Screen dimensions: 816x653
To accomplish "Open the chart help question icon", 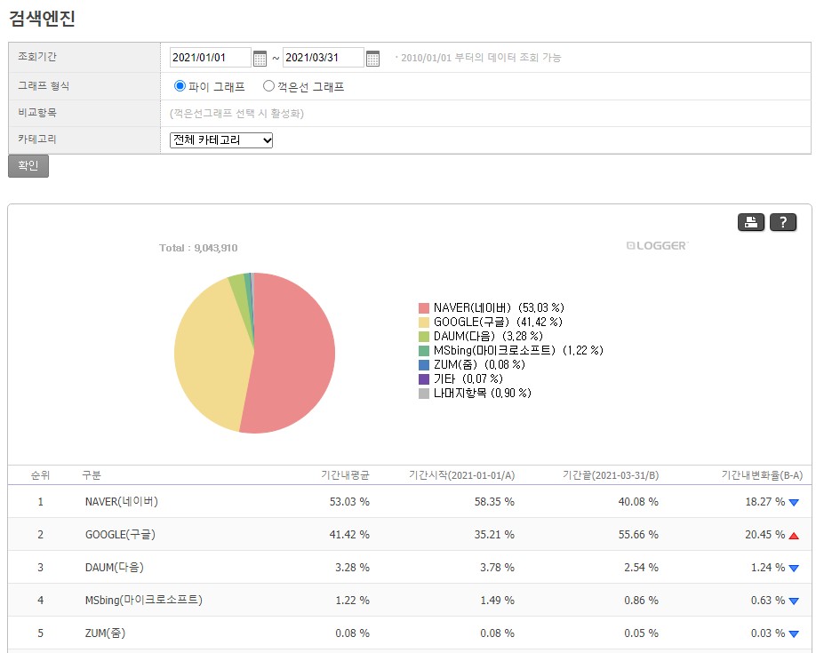I will [783, 222].
